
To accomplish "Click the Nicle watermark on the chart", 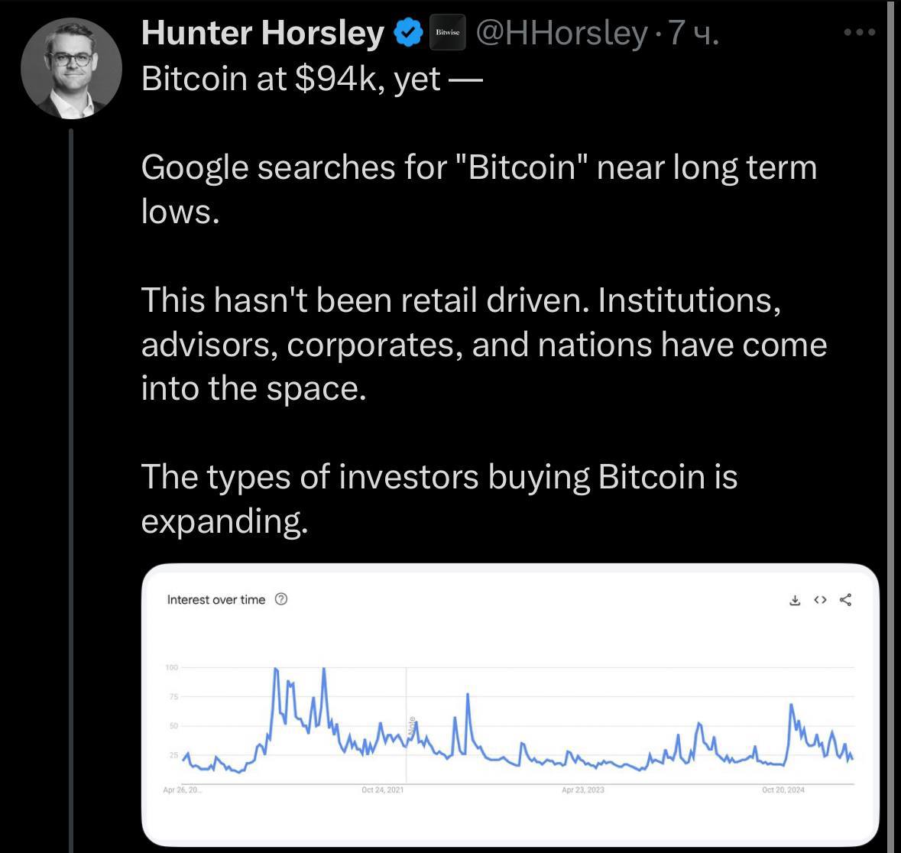I will tap(413, 726).
